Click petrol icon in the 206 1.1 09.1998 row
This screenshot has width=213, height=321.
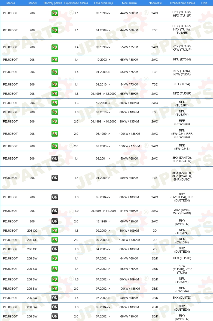tap(54, 13)
